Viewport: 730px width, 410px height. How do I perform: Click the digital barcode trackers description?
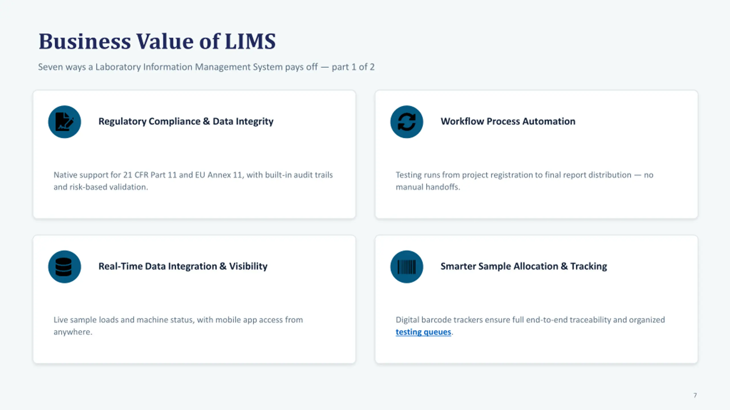(x=530, y=326)
